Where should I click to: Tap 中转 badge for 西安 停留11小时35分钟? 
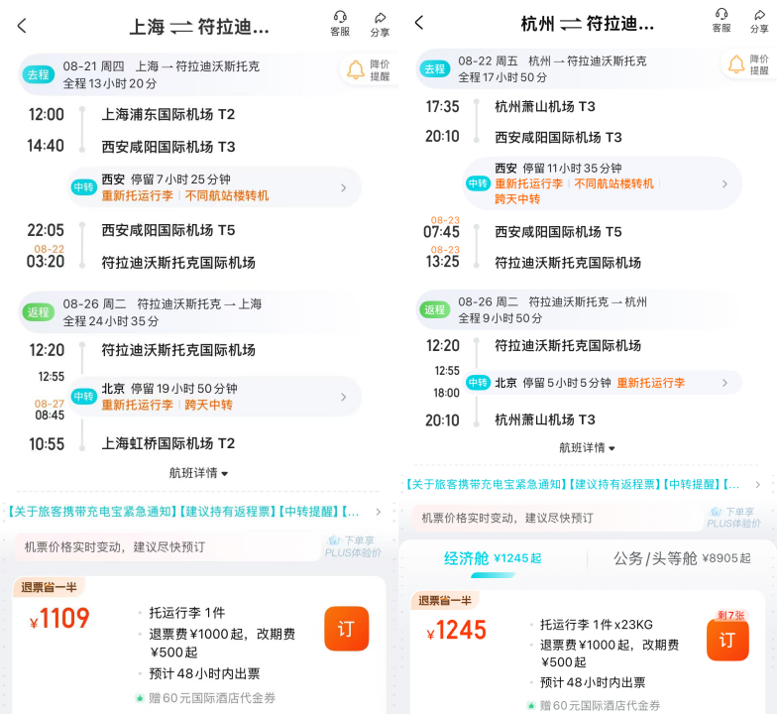click(x=478, y=183)
